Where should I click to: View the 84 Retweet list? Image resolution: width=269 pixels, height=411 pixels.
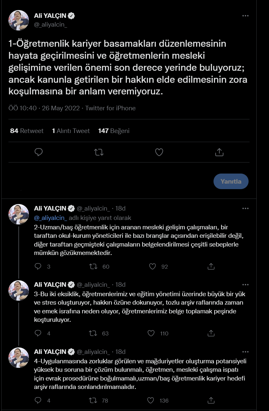click(x=27, y=131)
